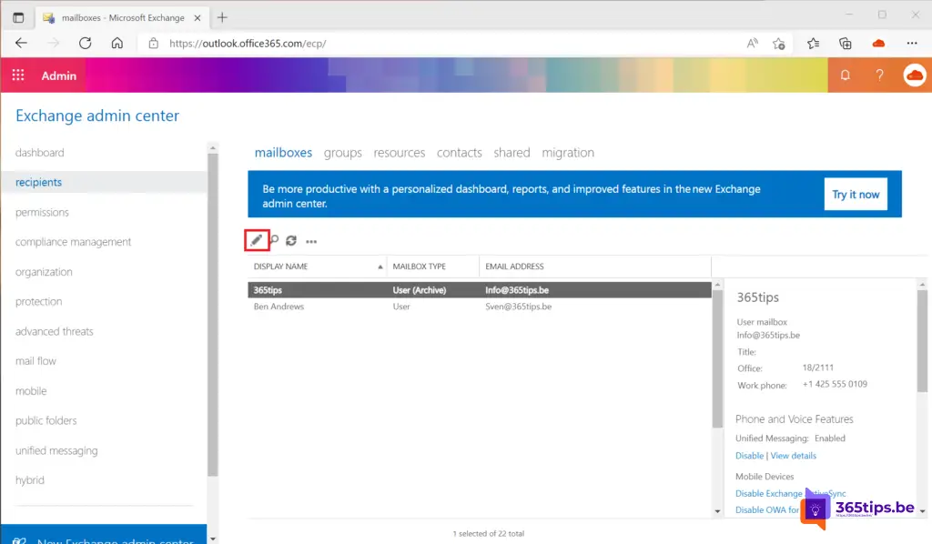Reload the browser page
932x544 pixels.
(85, 43)
